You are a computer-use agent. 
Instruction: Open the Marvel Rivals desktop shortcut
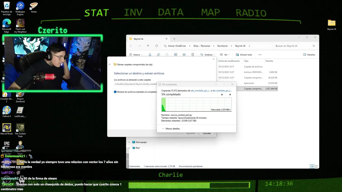click(x=7, y=129)
